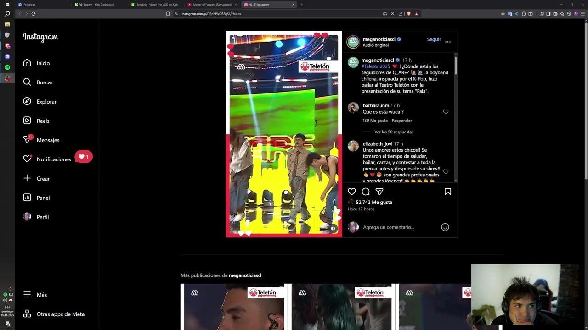Open Audio original link

[x=376, y=45]
